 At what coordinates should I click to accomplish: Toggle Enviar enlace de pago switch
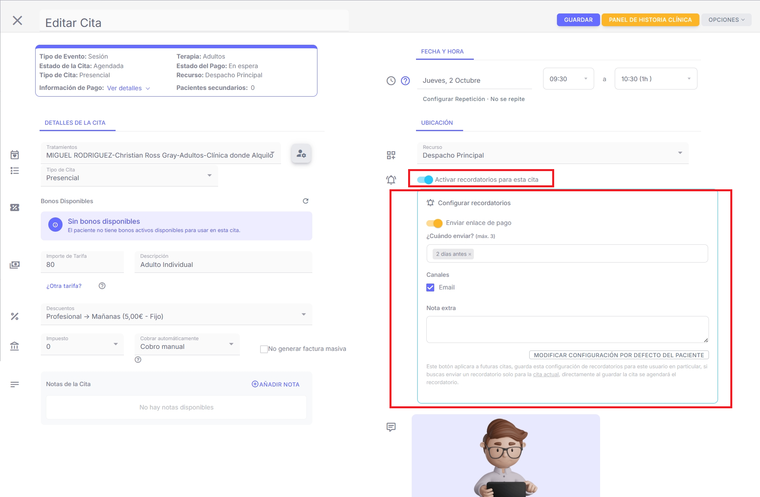(x=434, y=223)
